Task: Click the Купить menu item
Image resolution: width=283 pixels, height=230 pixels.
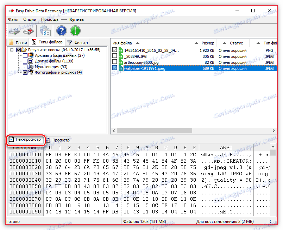Action: tap(76, 19)
